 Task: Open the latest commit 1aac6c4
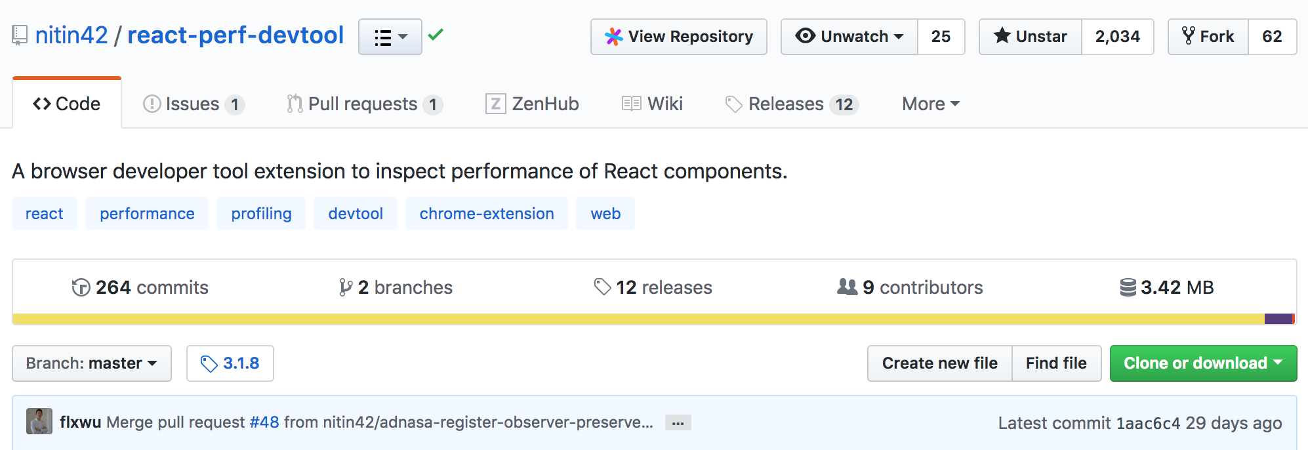(x=1148, y=423)
